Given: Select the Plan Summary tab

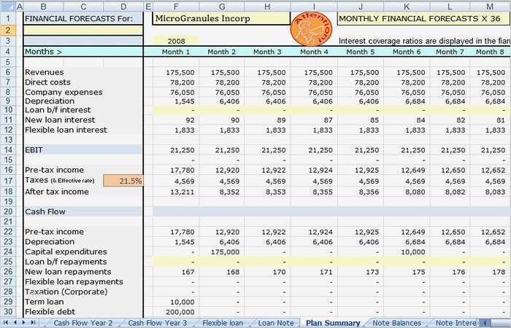Looking at the screenshot, I should tap(333, 323).
